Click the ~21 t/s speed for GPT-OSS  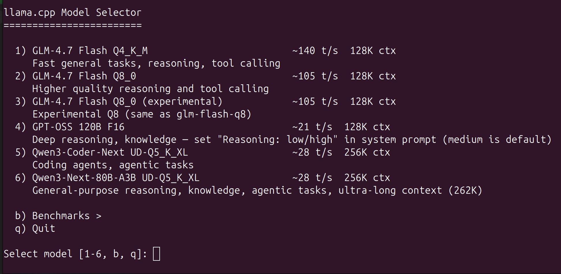point(312,127)
